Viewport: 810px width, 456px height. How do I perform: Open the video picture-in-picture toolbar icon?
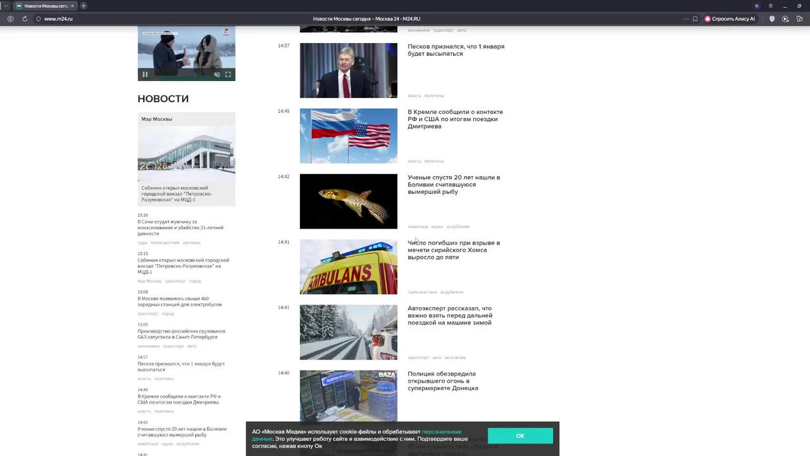(x=785, y=19)
